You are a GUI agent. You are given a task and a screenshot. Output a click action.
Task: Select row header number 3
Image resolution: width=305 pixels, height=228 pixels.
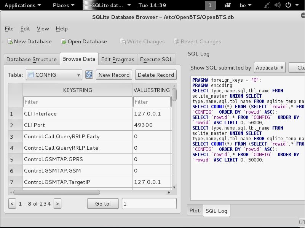pyautogui.click(x=15, y=136)
